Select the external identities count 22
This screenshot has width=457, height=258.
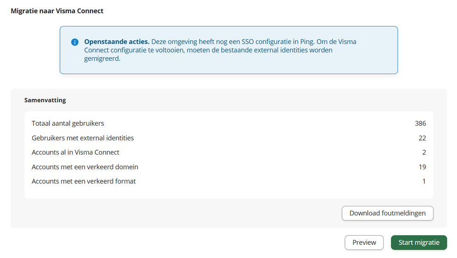click(x=422, y=138)
